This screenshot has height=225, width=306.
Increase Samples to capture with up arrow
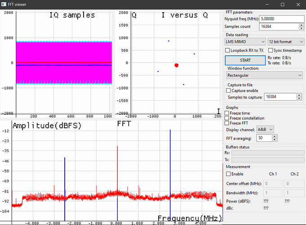(x=299, y=95)
